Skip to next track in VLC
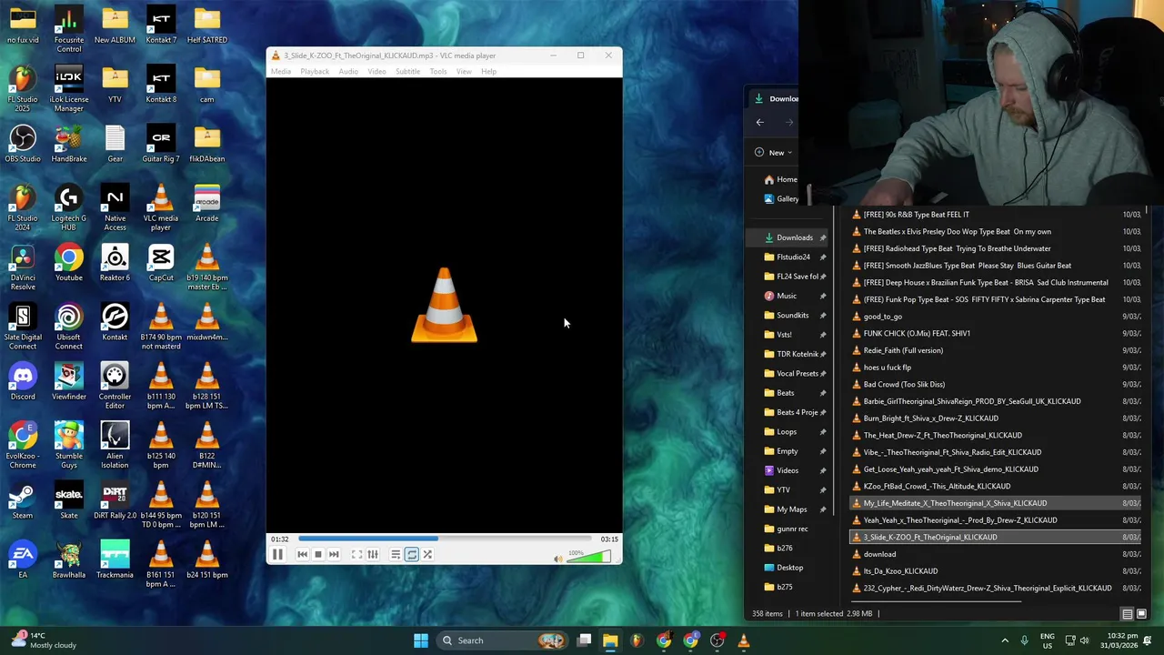 pyautogui.click(x=334, y=554)
